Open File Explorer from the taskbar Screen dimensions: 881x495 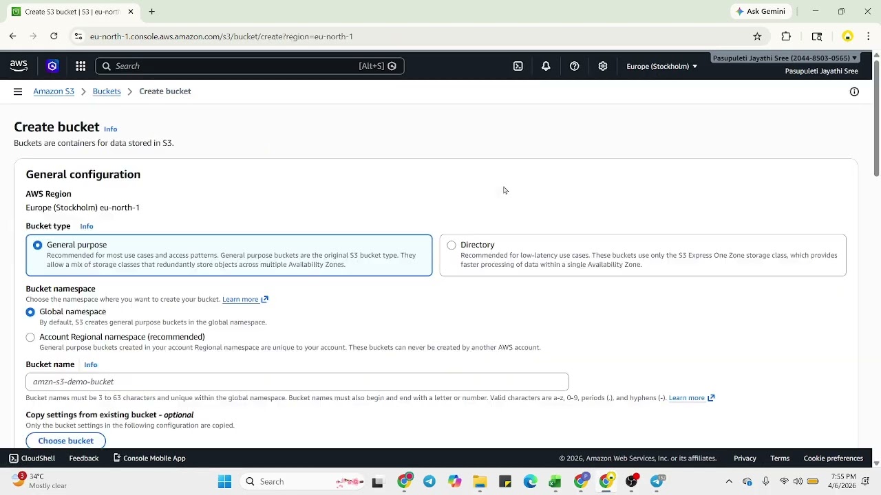click(480, 482)
